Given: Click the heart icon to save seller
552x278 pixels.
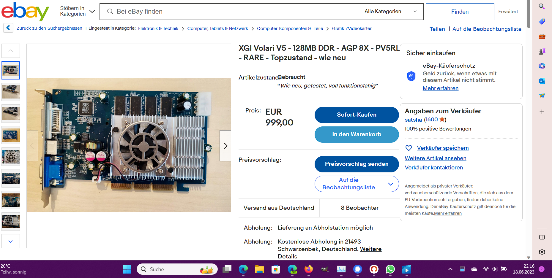Looking at the screenshot, I should [x=409, y=148].
